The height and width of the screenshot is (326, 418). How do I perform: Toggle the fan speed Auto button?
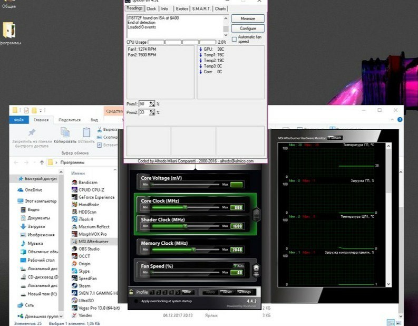(x=237, y=265)
